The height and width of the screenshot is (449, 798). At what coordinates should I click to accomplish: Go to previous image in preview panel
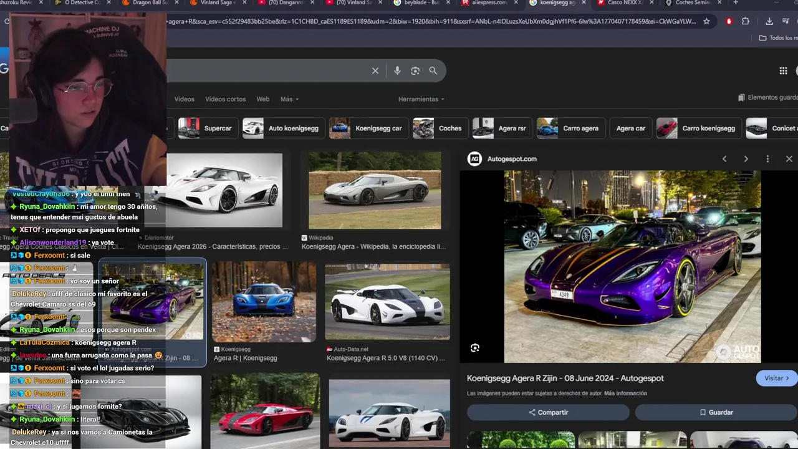click(x=724, y=159)
